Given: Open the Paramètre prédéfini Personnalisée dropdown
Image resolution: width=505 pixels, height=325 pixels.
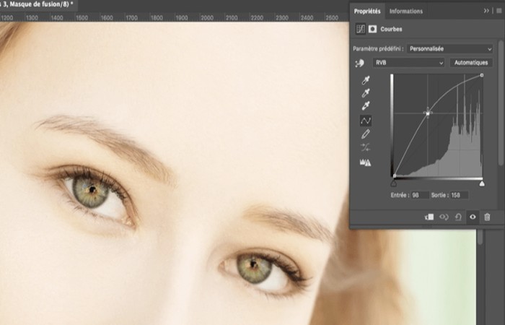Looking at the screenshot, I should (x=450, y=49).
